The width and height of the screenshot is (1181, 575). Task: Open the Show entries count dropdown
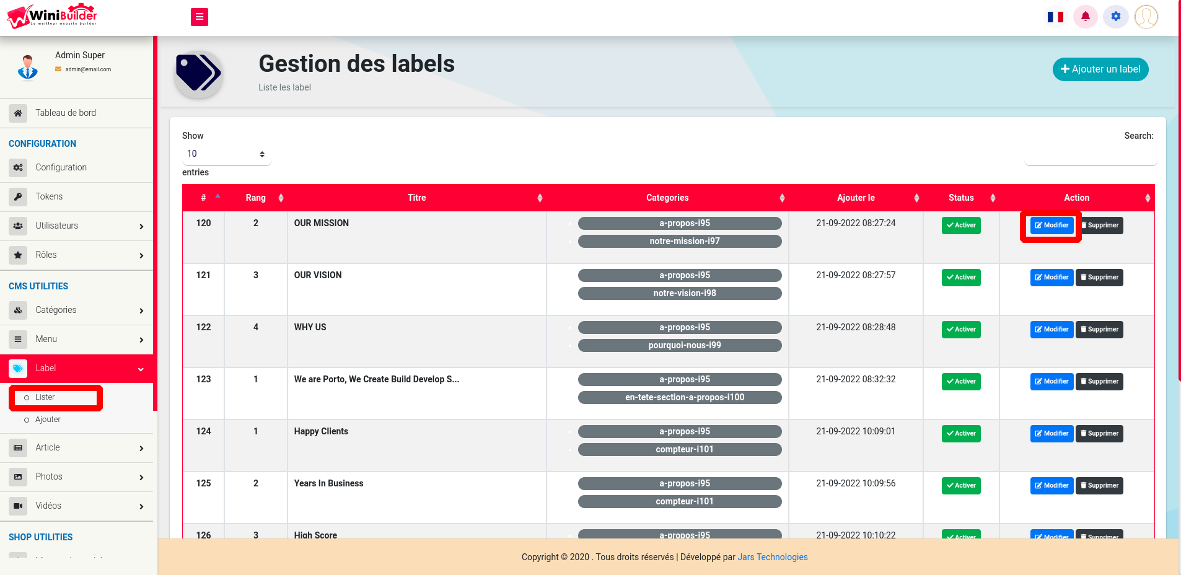[227, 154]
